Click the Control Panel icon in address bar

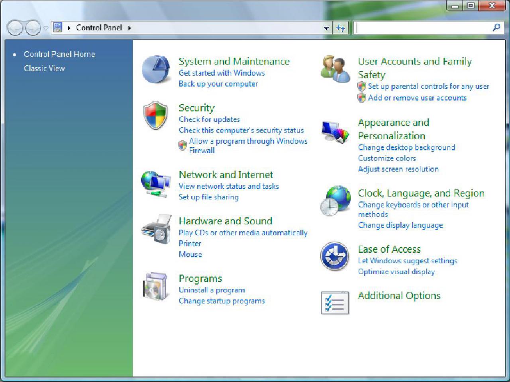(58, 27)
